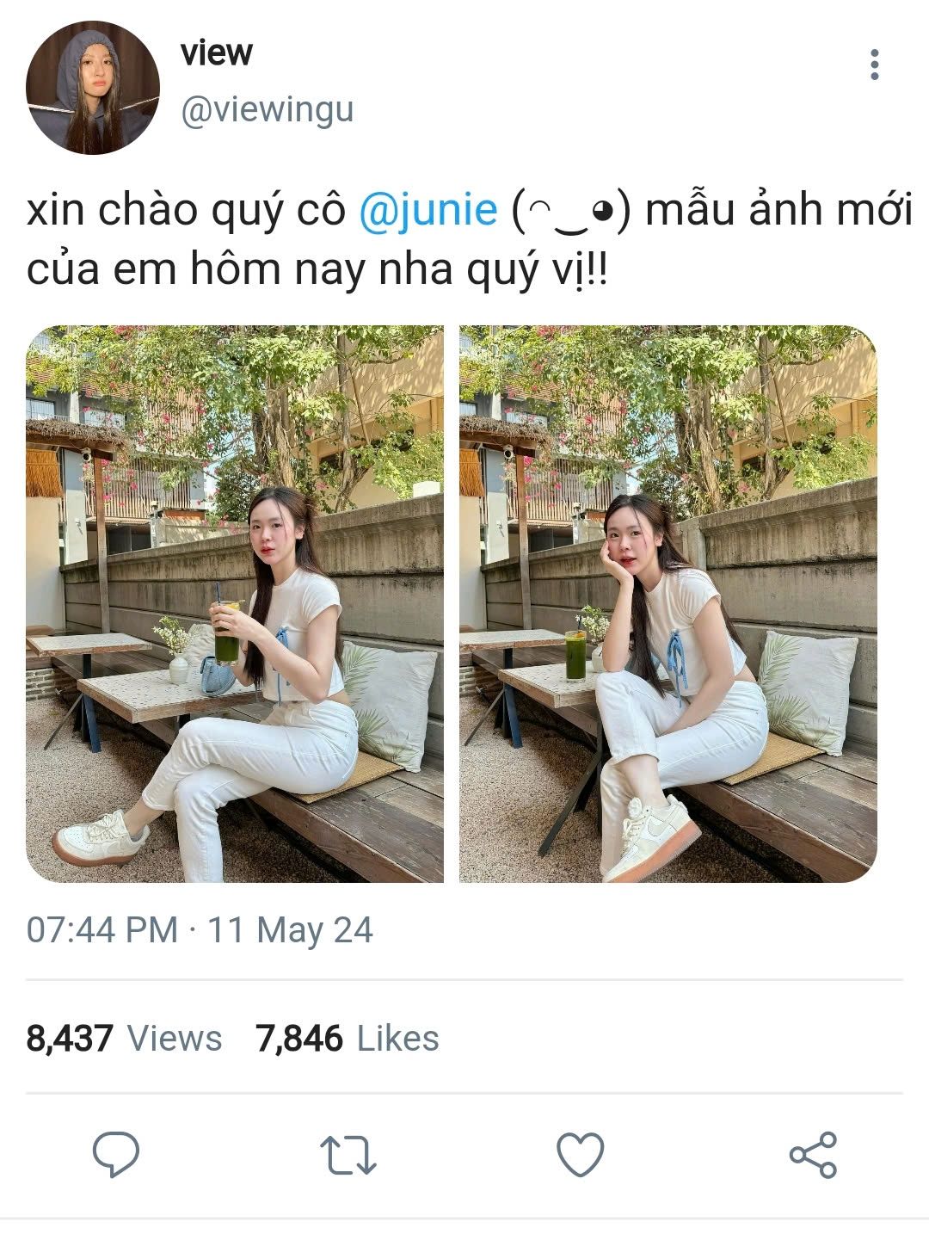
Task: Click the @viewingu handle
Action: coord(267,111)
